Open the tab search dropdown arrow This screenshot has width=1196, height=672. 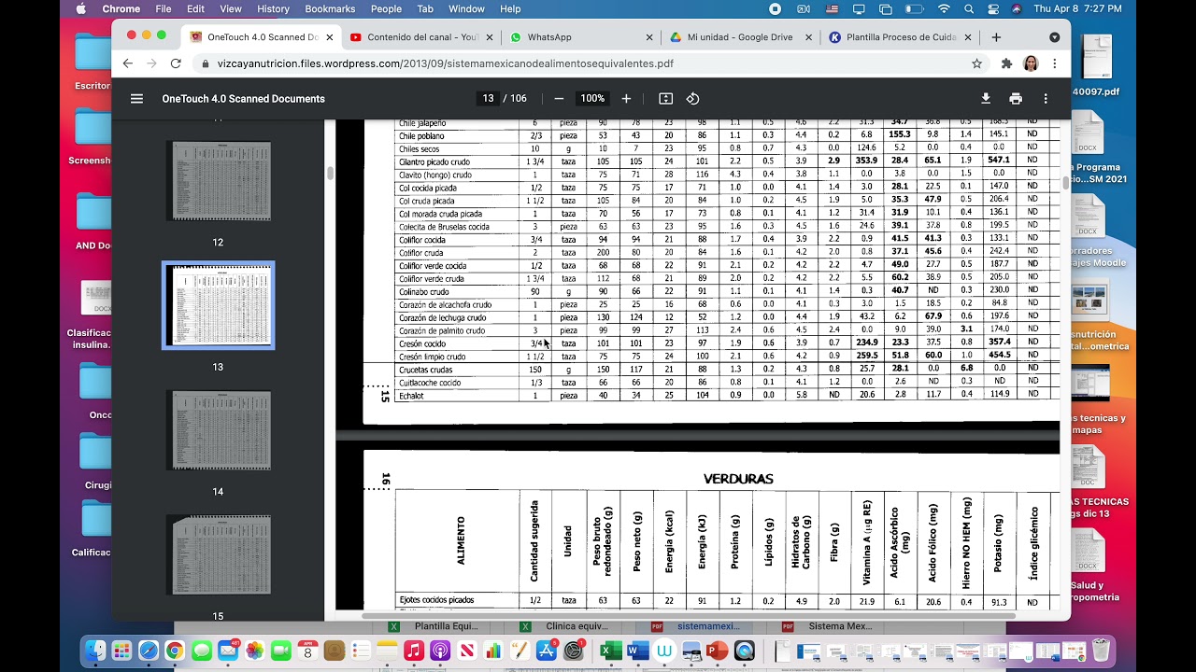[x=1054, y=37]
